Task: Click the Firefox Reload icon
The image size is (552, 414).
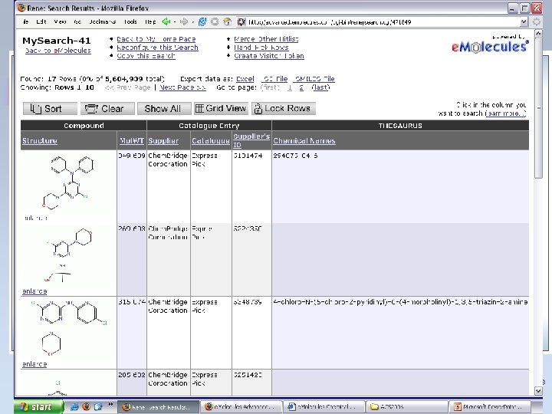Action: 202,21
